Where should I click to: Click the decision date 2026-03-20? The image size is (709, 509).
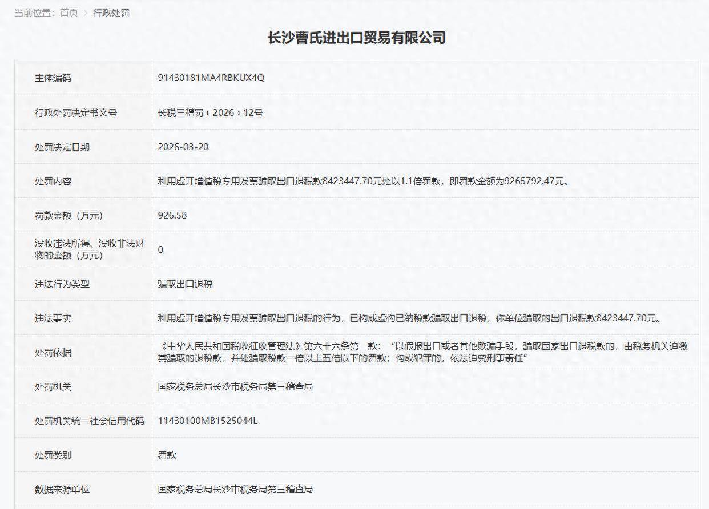tap(183, 147)
